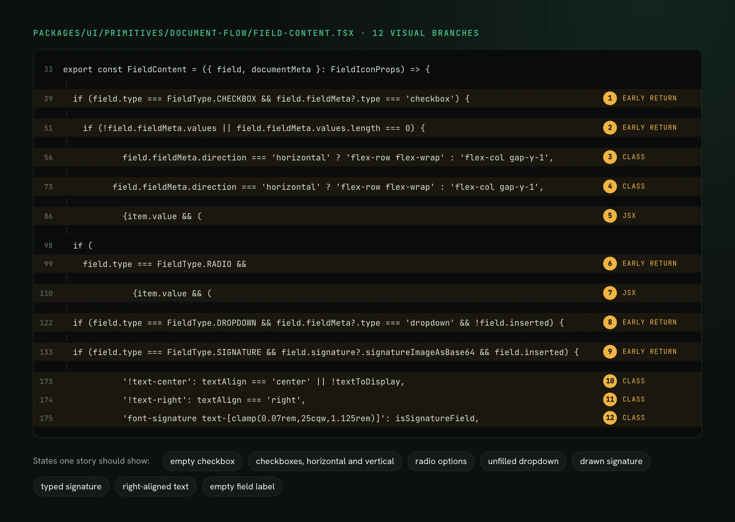Select the 'drawn signature' state pill
This screenshot has width=735, height=522.
[611, 461]
